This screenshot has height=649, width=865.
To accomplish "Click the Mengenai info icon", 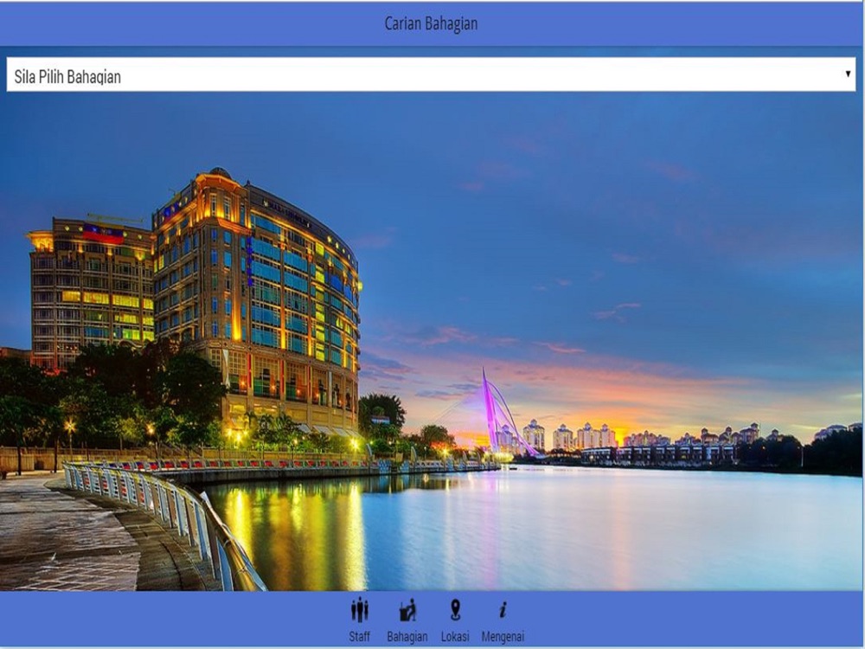I will [x=503, y=610].
